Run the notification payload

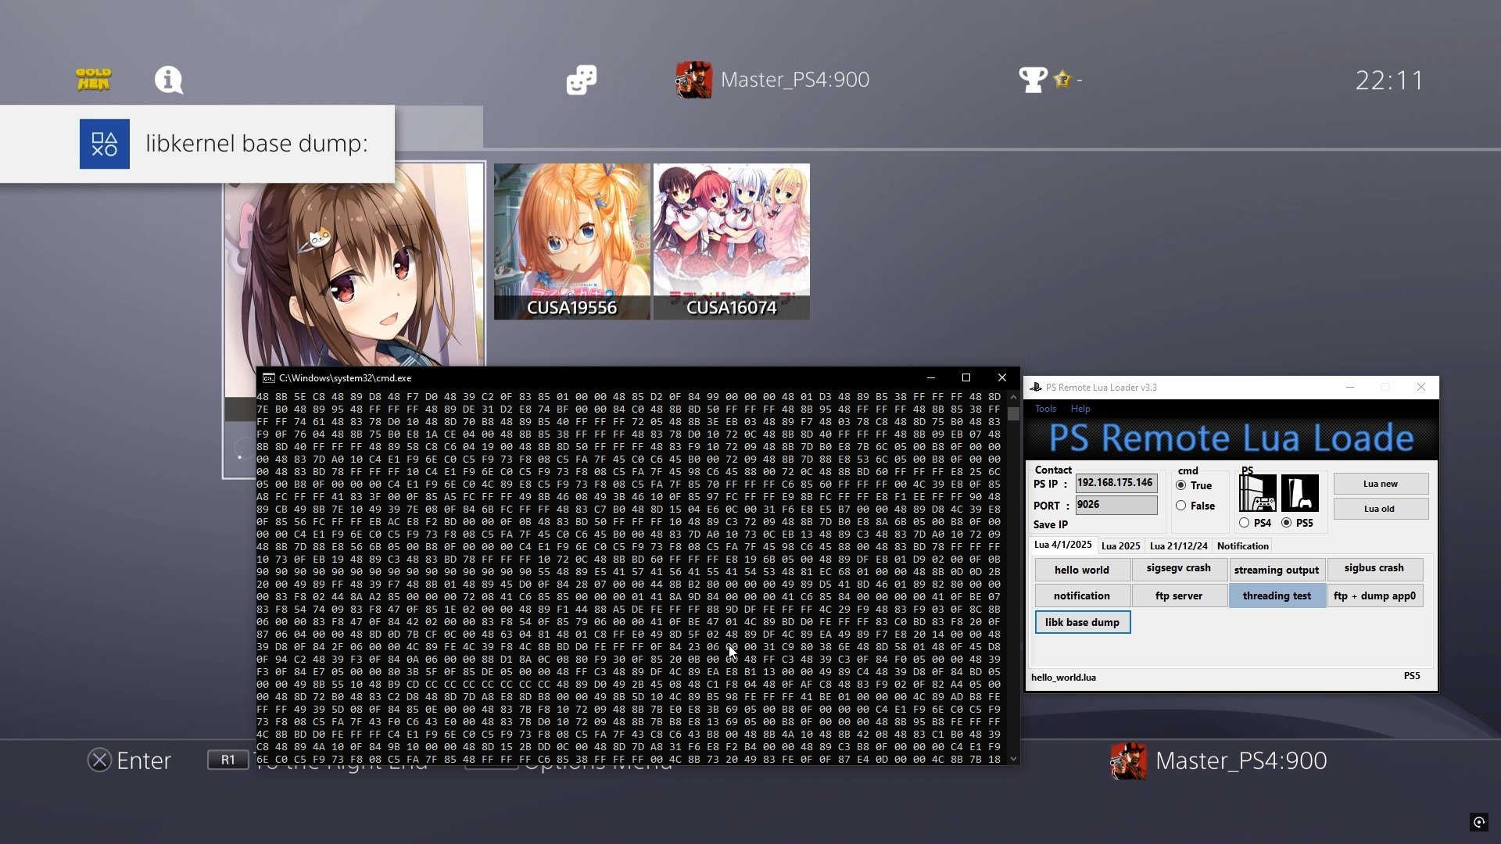tap(1082, 595)
